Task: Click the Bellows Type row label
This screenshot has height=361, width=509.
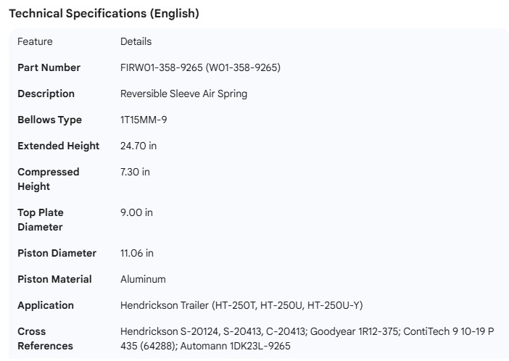Action: point(49,120)
